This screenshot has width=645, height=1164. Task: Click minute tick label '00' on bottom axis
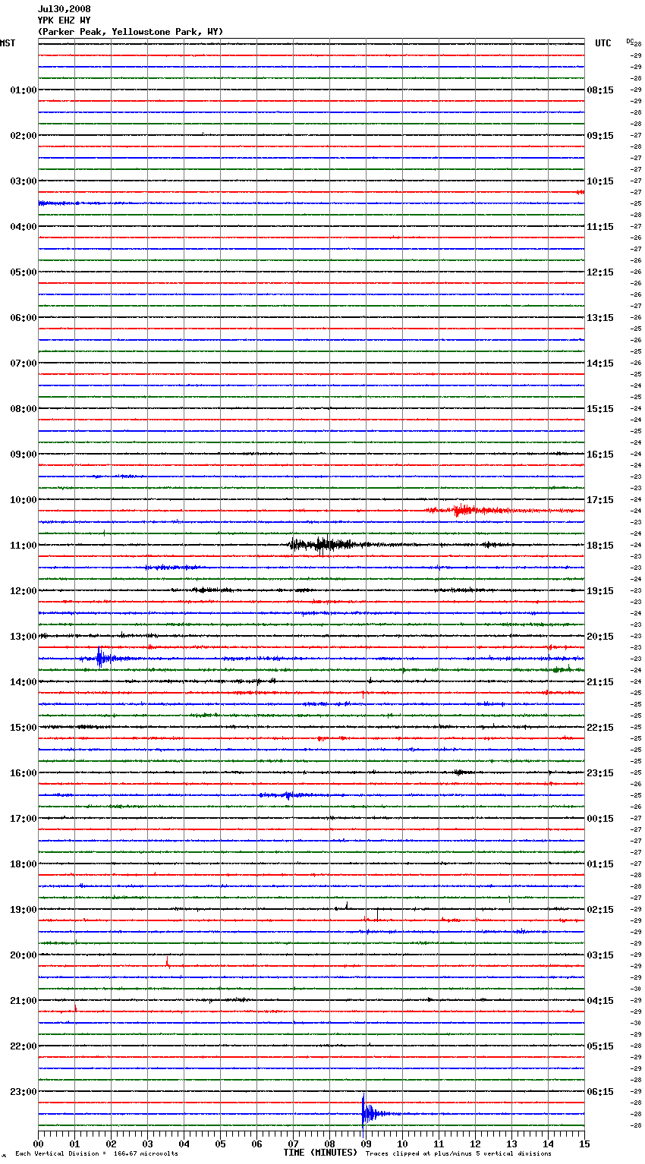[x=38, y=1144]
